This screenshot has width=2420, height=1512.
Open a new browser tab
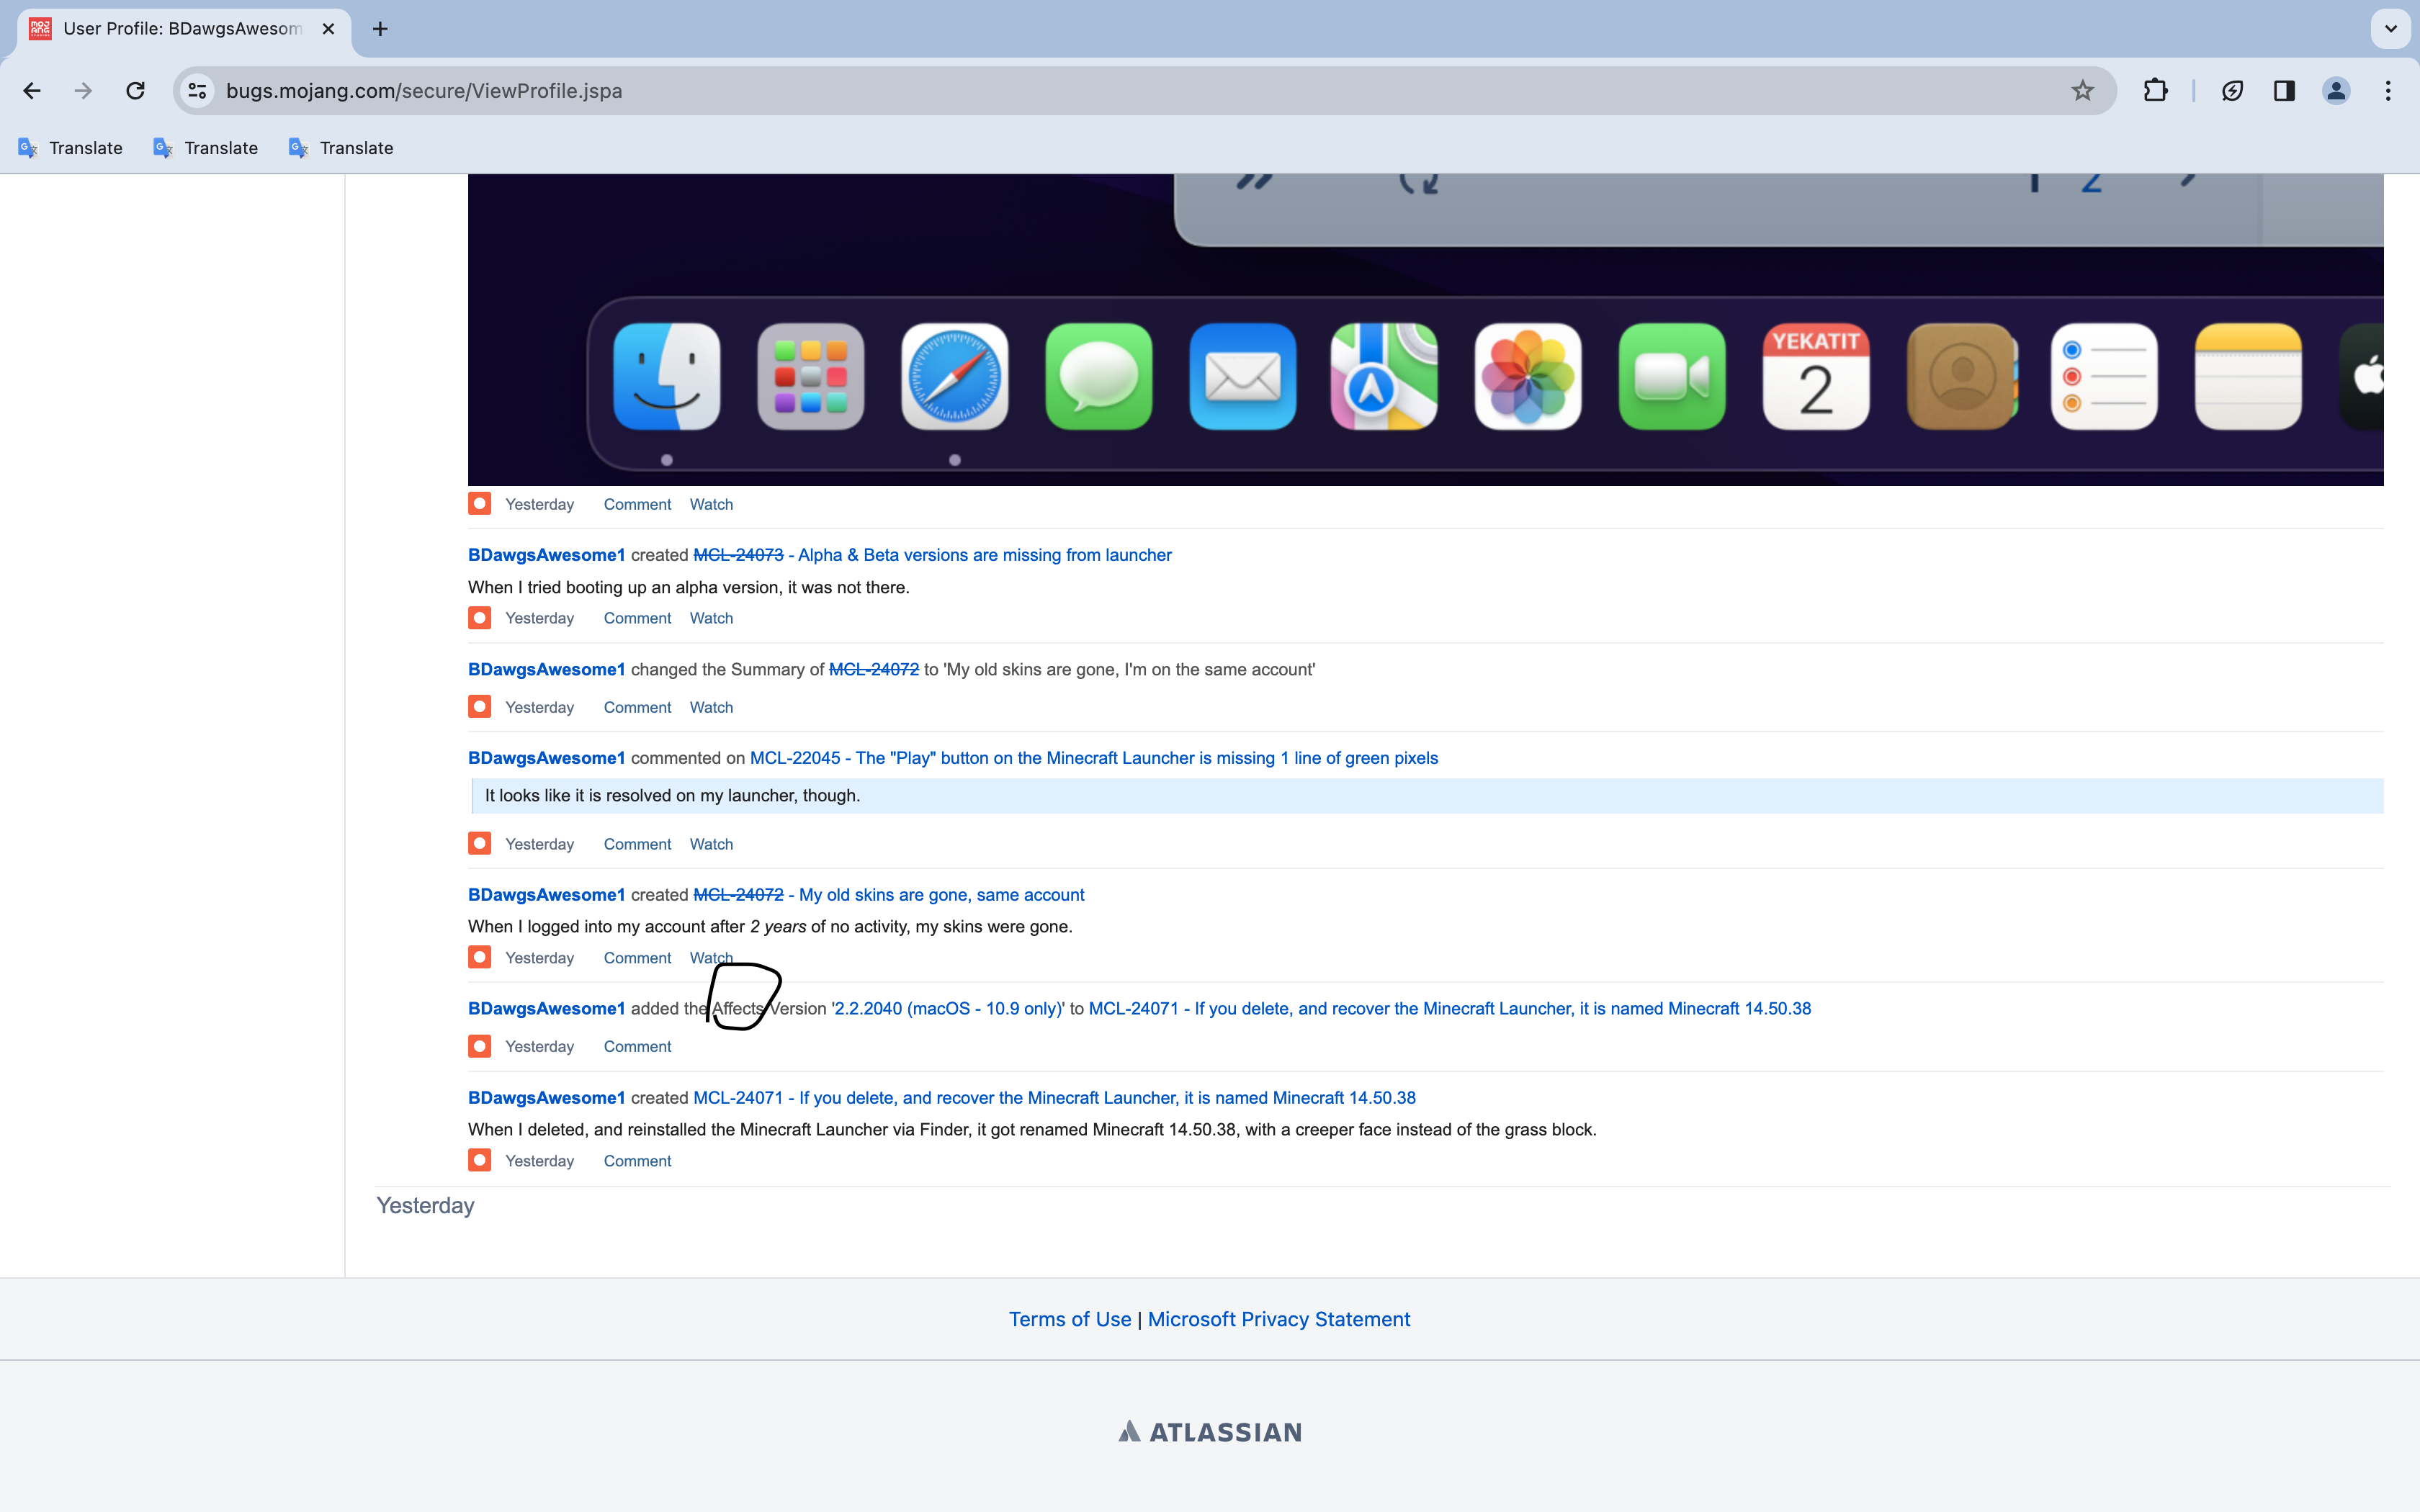pyautogui.click(x=380, y=29)
